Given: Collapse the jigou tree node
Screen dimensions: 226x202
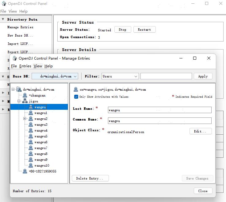Looking at the screenshot, I should point(19,101).
